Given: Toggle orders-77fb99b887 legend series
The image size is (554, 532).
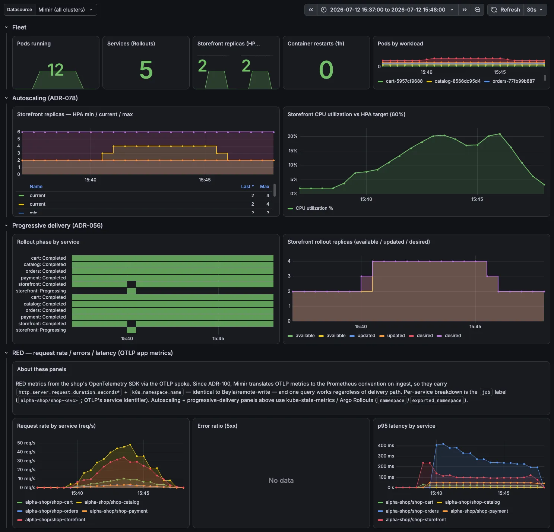Looking at the screenshot, I should (513, 81).
